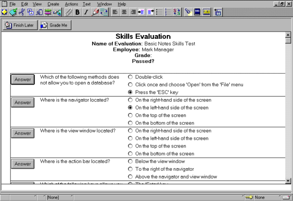Apply bullet list formatting

point(159,12)
